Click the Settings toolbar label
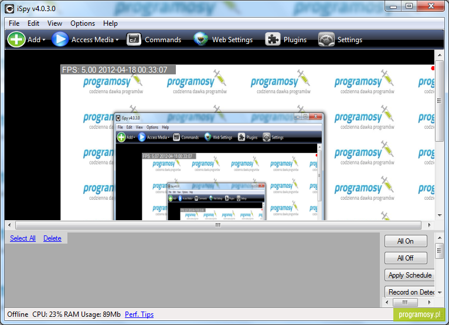The height and width of the screenshot is (325, 449). 349,40
